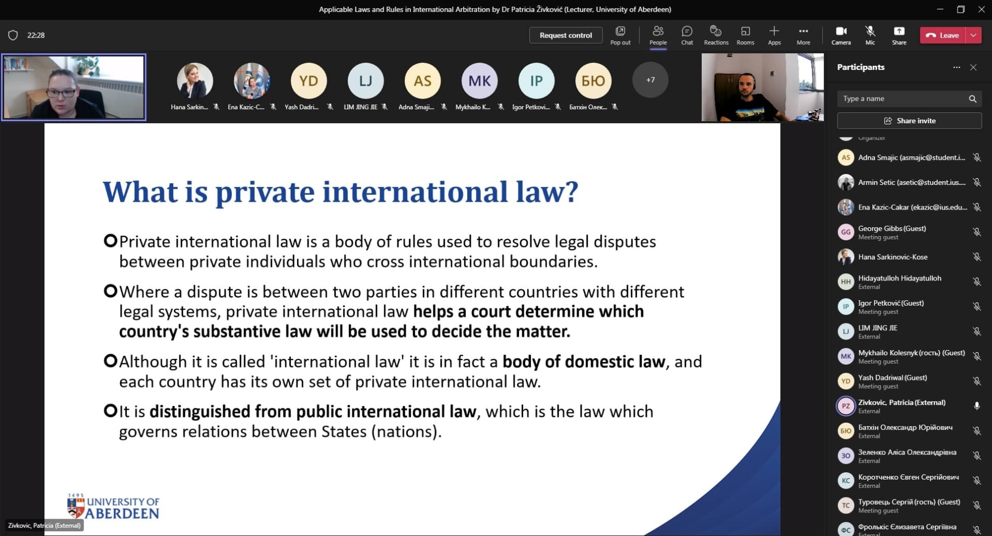
Task: Open breakout Rooms
Action: (745, 35)
